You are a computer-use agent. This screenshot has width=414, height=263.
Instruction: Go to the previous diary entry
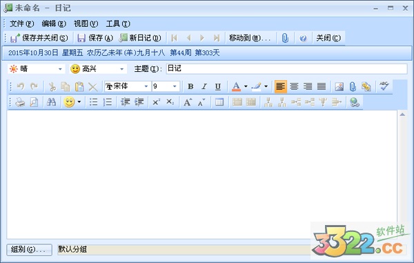[x=188, y=38]
